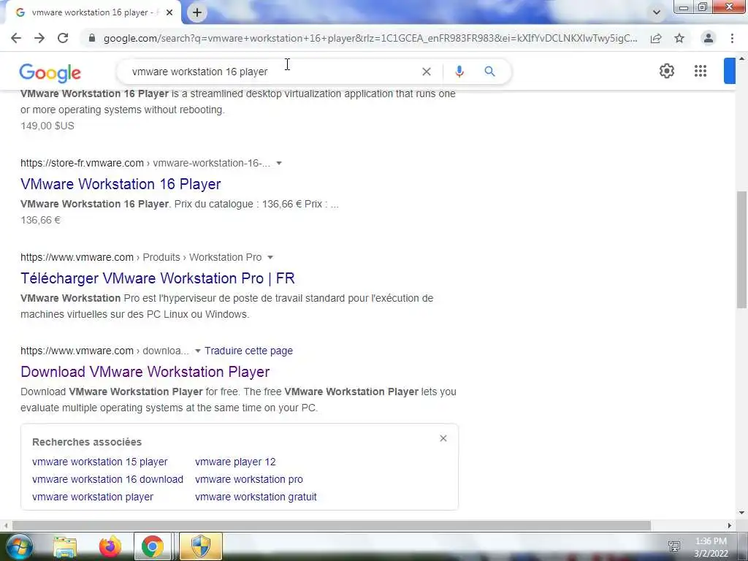Open Google quick settings gear
The image size is (748, 561).
pos(666,71)
